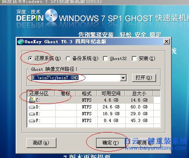Sort by 卷标 column header
Viewport: 189px width, 158px height.
65,94
